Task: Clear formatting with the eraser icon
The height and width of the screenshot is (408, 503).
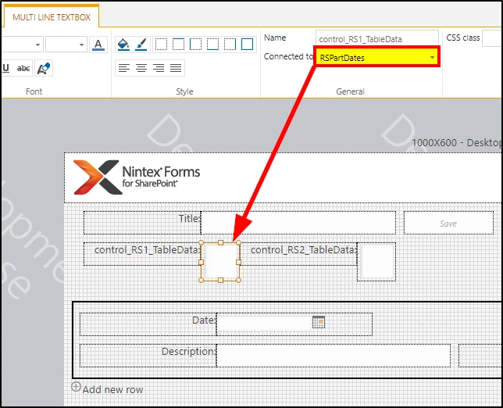Action: [44, 68]
